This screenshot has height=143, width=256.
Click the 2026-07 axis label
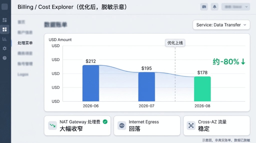pyautogui.click(x=146, y=106)
